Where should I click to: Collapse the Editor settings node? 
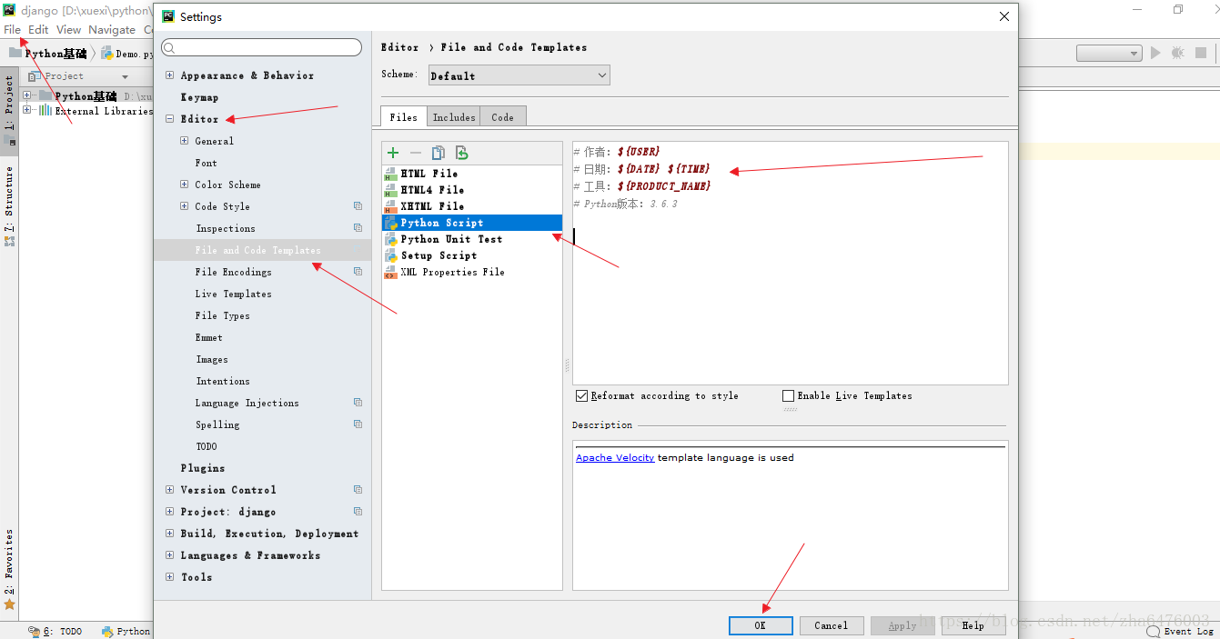coord(170,119)
